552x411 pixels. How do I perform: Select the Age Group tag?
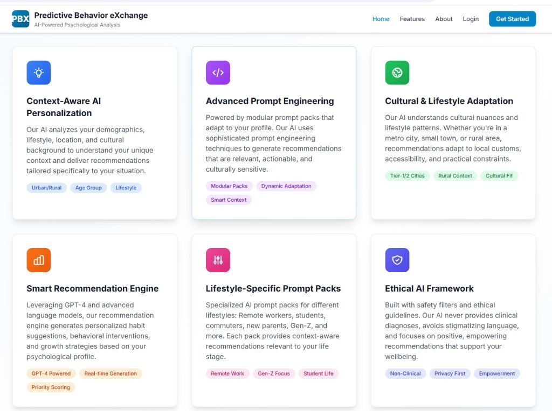[x=88, y=188]
